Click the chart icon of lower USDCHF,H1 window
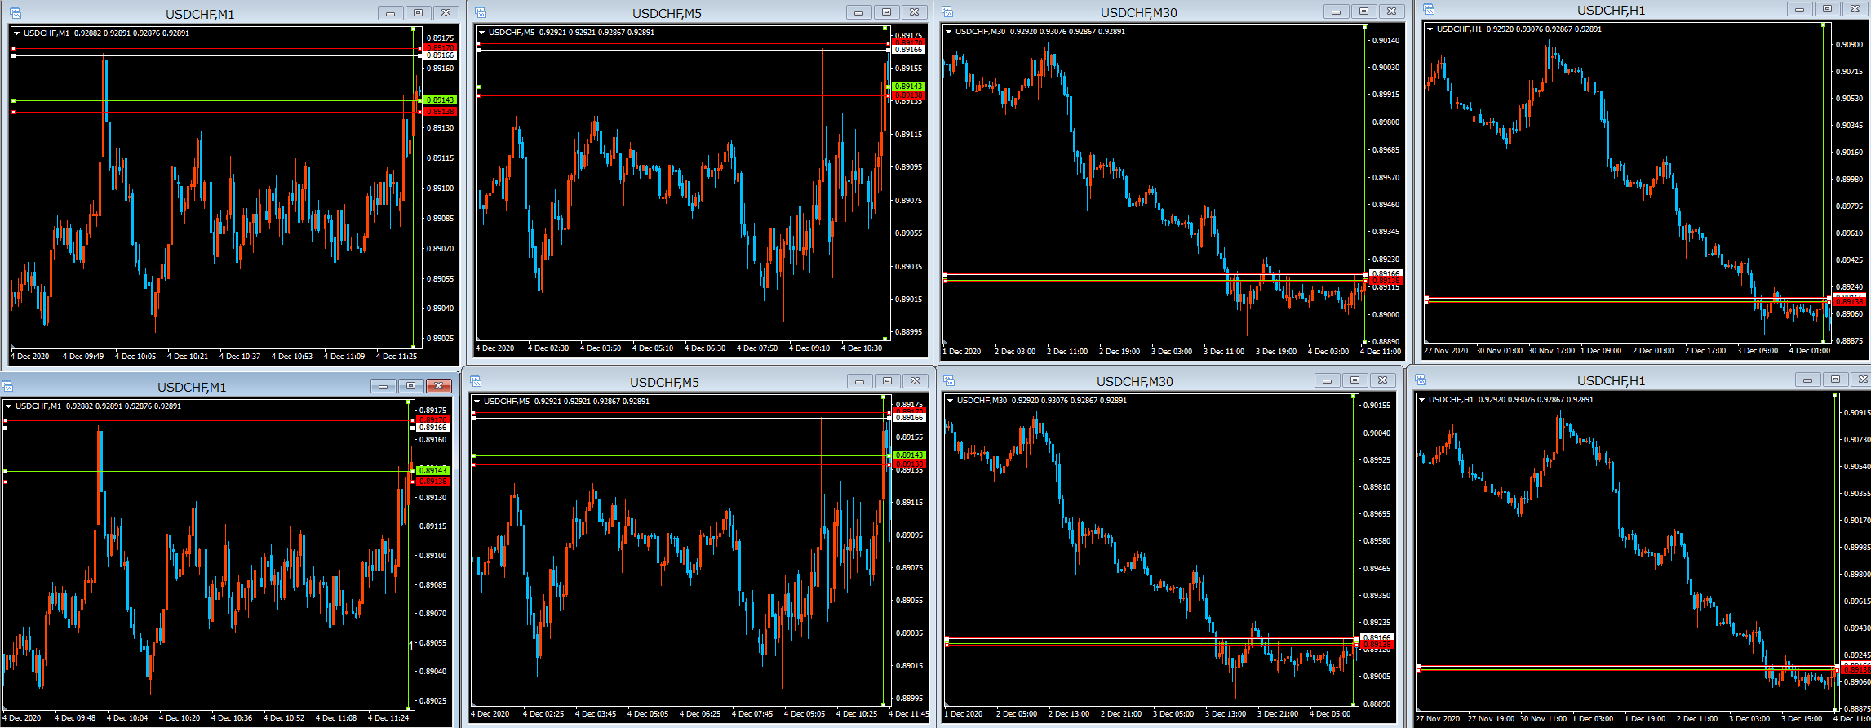Screen dimensions: 1871x728 pyautogui.click(x=1421, y=380)
